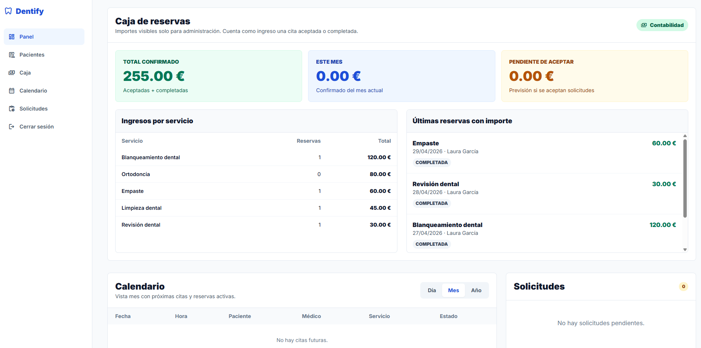Click COMPLETADA badge under Empaste reservation
The image size is (701, 348).
tap(432, 163)
